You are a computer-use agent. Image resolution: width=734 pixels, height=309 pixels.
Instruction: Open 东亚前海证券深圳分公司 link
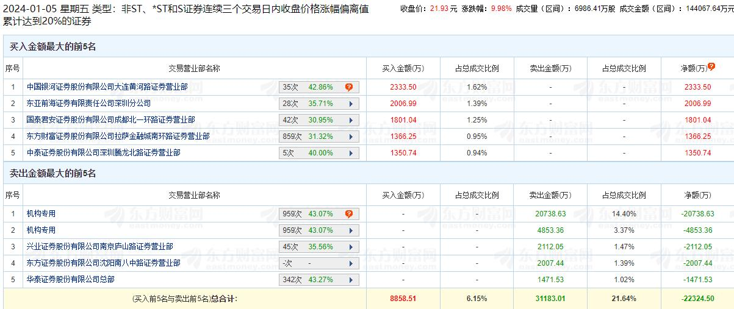[x=88, y=104]
